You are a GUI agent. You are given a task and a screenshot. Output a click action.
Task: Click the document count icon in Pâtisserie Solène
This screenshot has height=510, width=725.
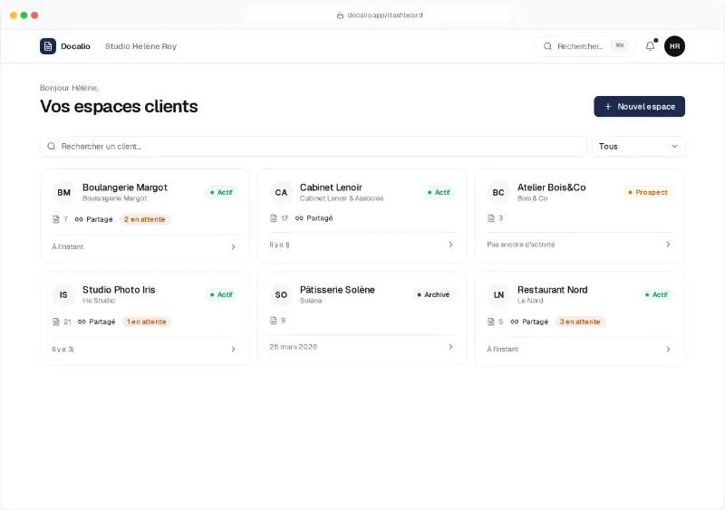click(274, 320)
